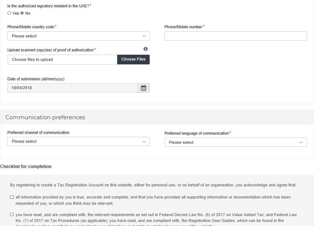
Task: Click the Phone/Mobile number field
Action: (236, 36)
